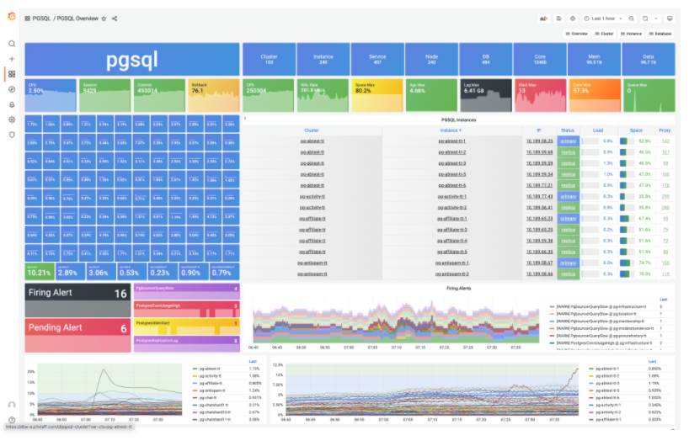Image resolution: width=689 pixels, height=446 pixels.
Task: Toggle pg-chat-tt series in bottom-left legend
Action: tap(207, 398)
